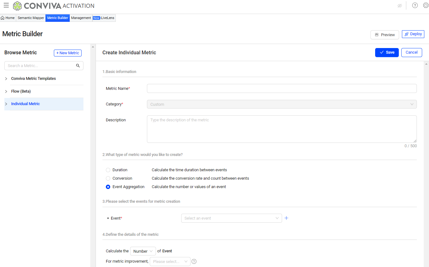This screenshot has width=429, height=267.
Task: Open the settings gear icon
Action: point(426,5)
